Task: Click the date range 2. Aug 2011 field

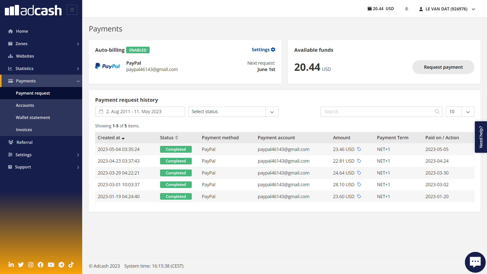Action: tap(140, 112)
